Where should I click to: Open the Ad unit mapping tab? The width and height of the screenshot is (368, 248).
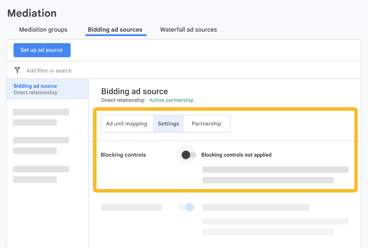[x=127, y=124]
